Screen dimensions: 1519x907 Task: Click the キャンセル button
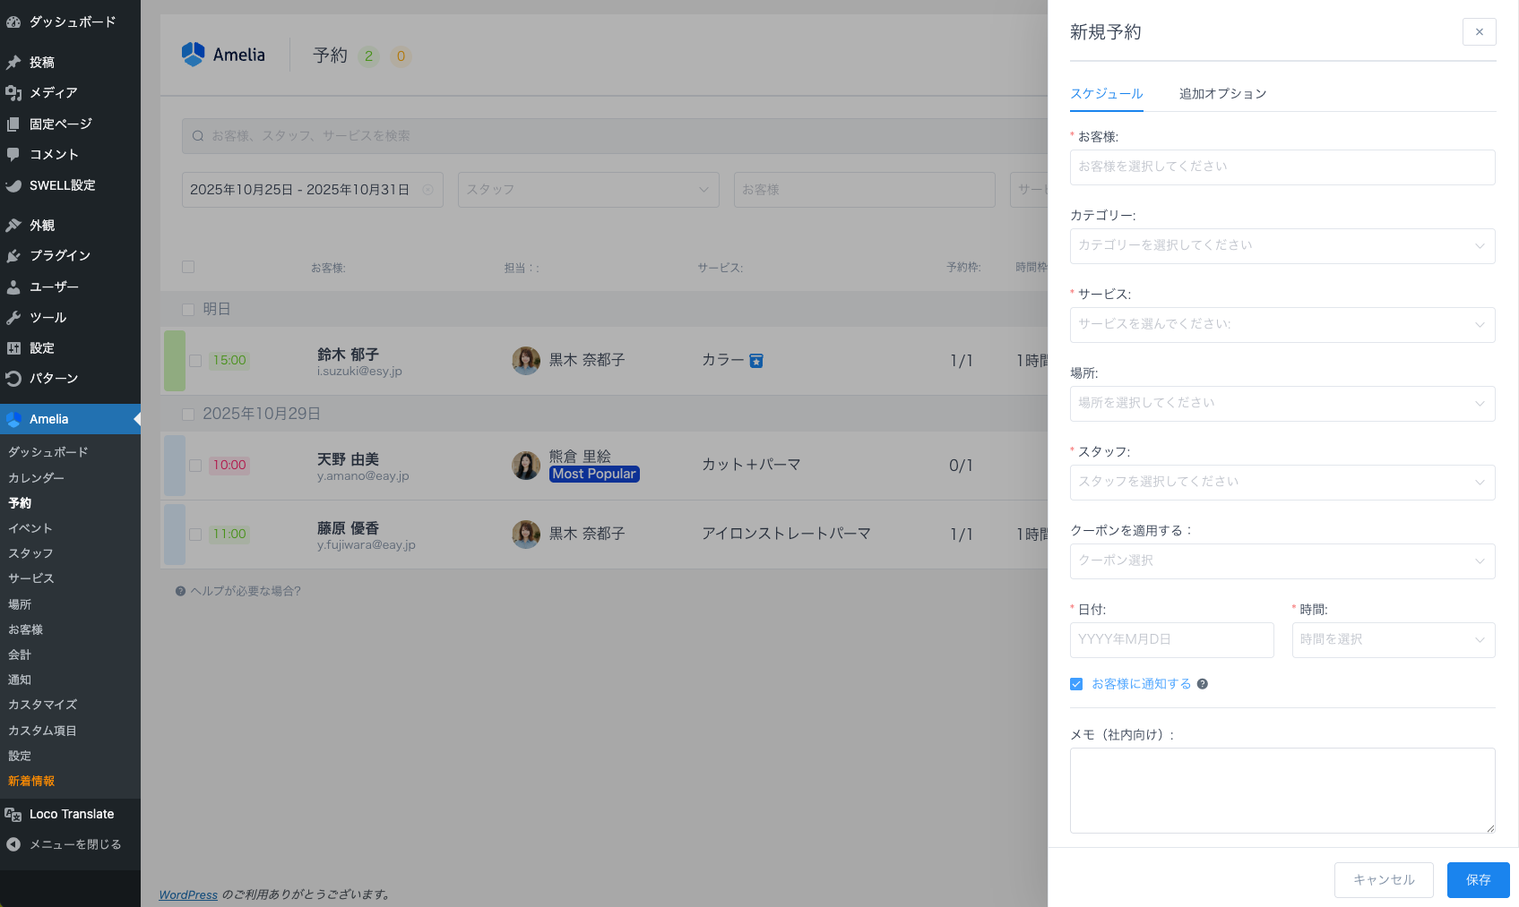[1383, 880]
